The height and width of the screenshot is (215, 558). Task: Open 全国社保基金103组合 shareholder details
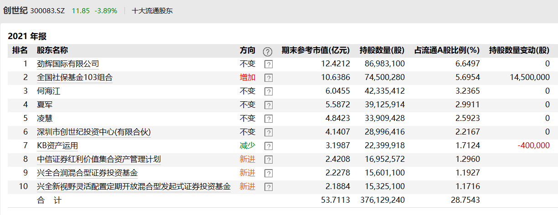(74, 78)
